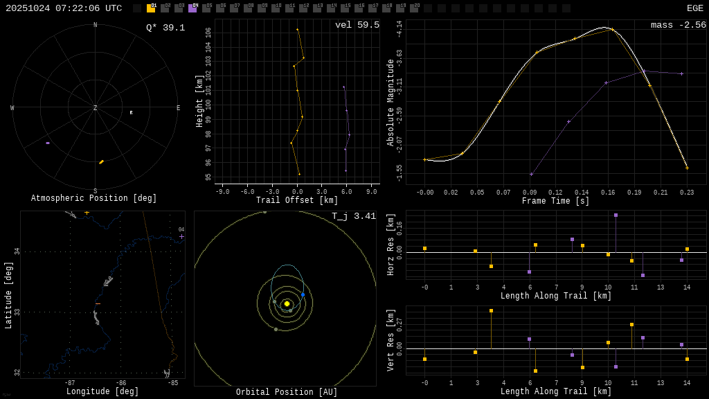Click the yellow Sun at orbital plot center

(x=287, y=303)
